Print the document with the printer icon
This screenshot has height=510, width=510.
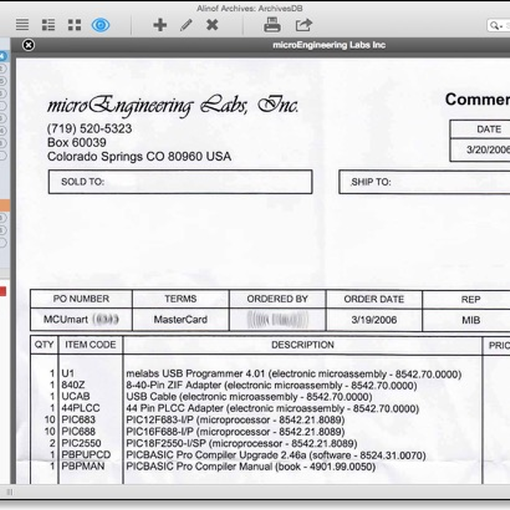(x=272, y=25)
